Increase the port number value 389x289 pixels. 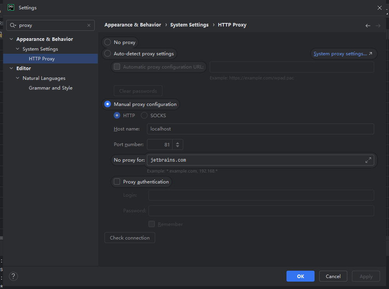point(177,143)
